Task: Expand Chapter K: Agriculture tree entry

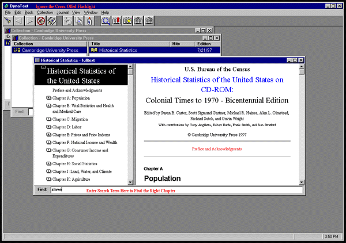Action: click(48, 180)
